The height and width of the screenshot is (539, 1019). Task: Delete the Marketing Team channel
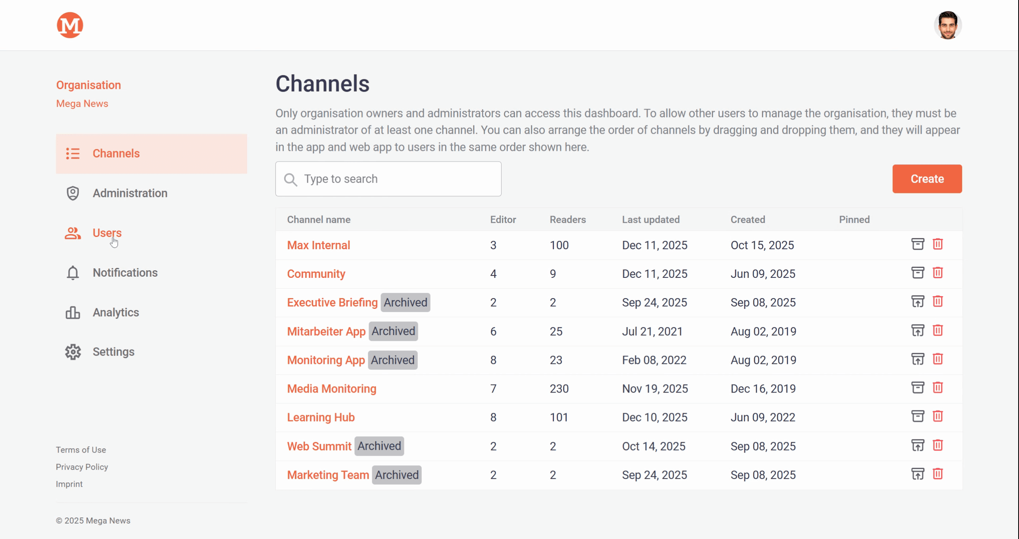tap(937, 474)
